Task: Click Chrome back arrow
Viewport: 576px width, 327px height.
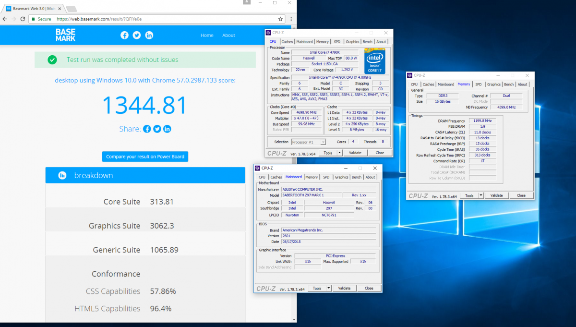Action: 5,19
